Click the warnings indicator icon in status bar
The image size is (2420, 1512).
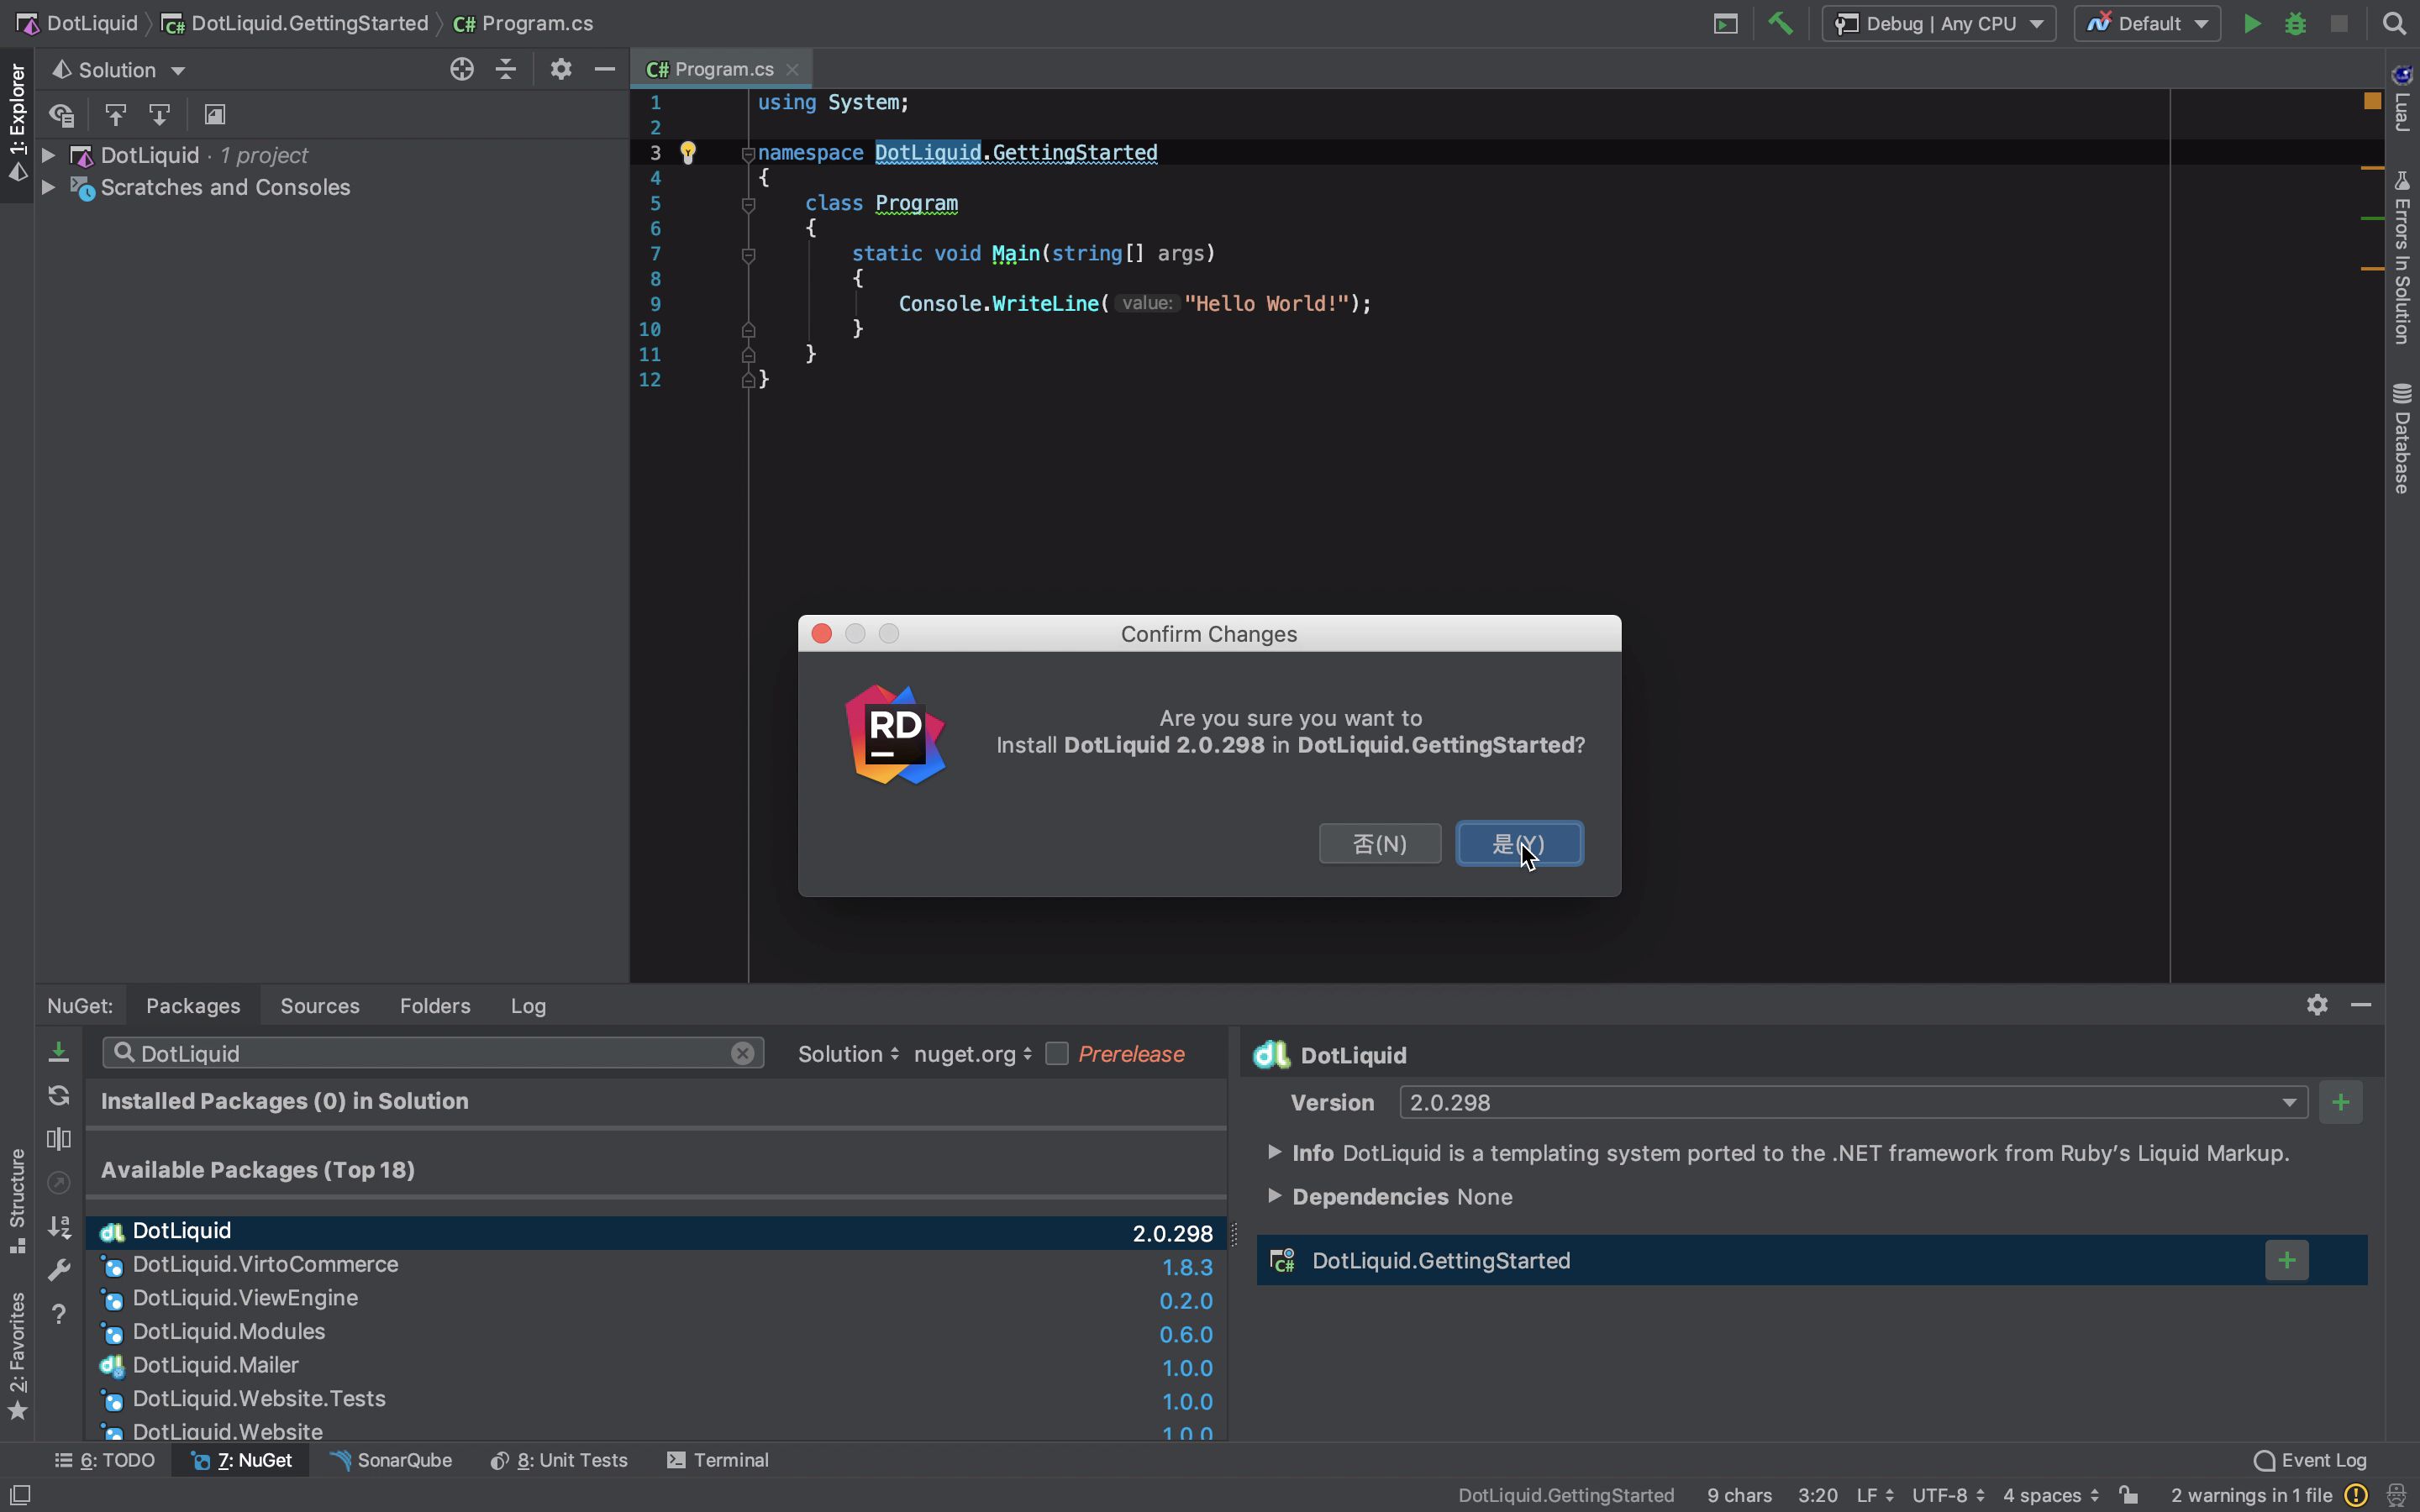(2356, 1495)
